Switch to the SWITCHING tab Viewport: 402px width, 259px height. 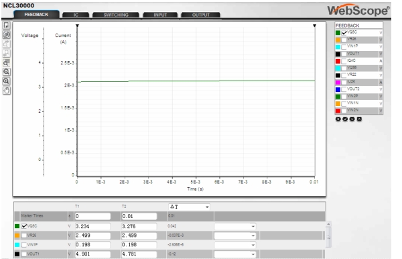pyautogui.click(x=116, y=15)
